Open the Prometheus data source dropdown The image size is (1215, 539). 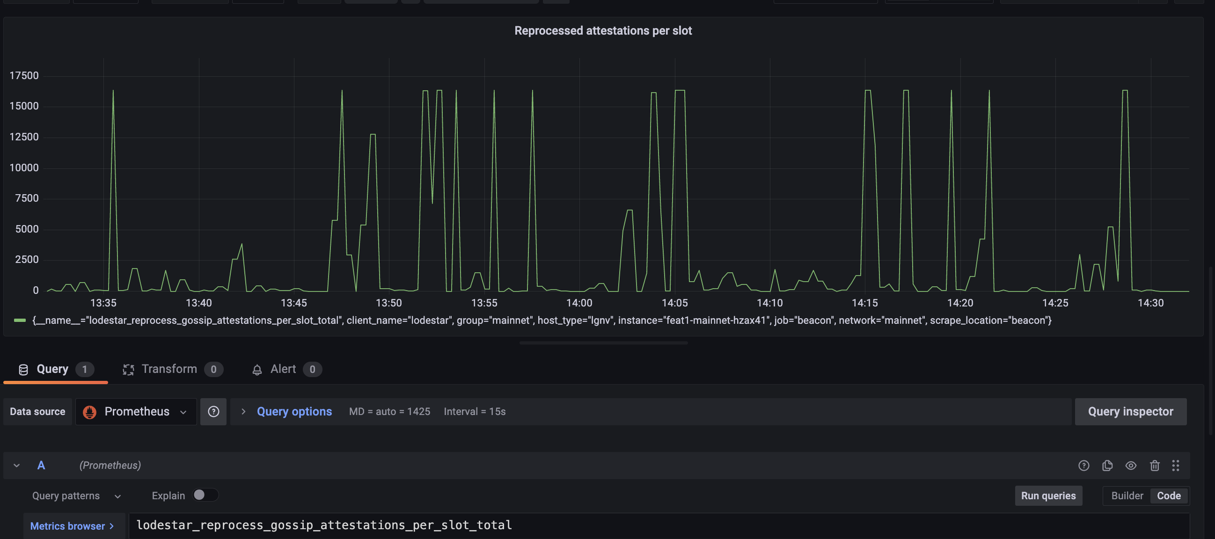point(136,412)
